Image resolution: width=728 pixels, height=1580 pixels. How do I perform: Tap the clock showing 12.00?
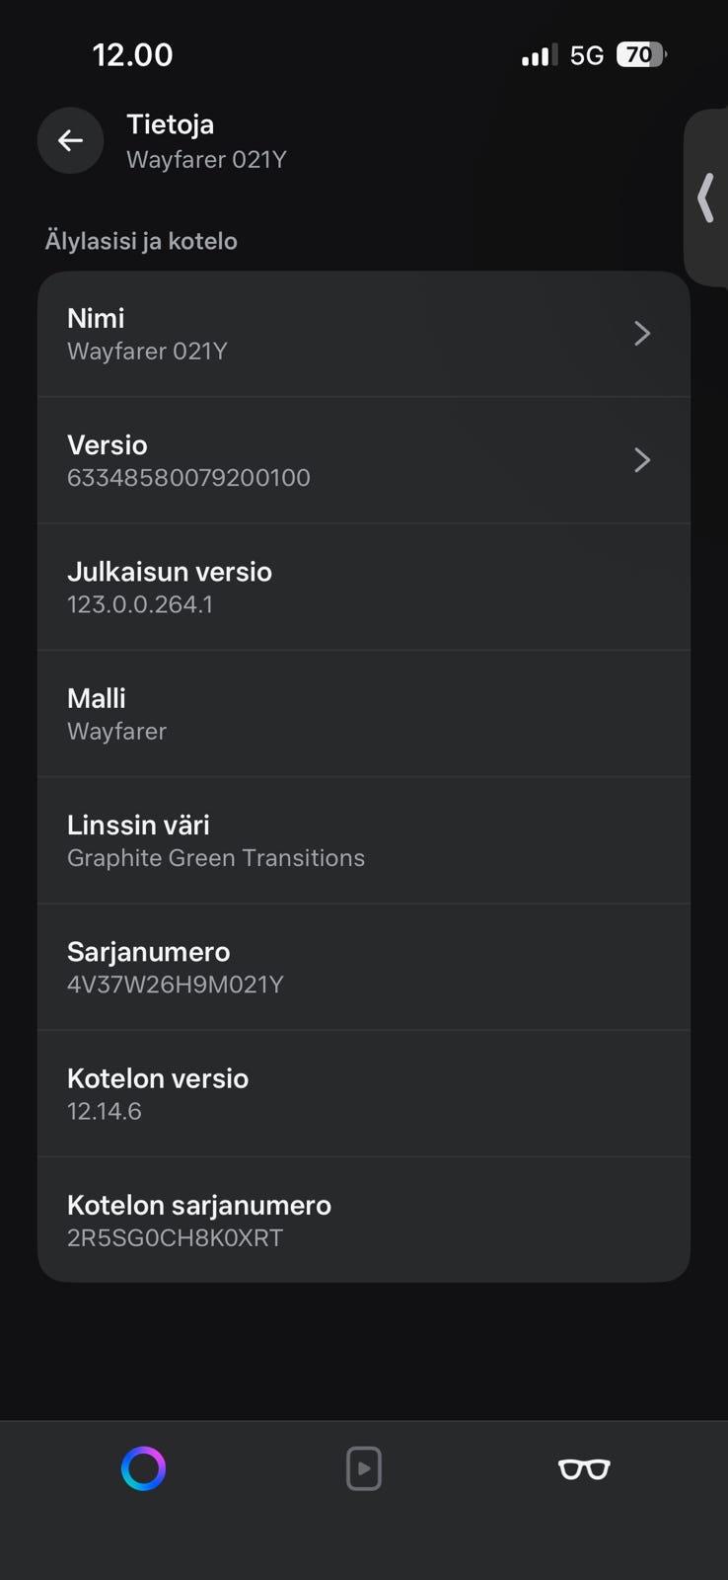133,55
